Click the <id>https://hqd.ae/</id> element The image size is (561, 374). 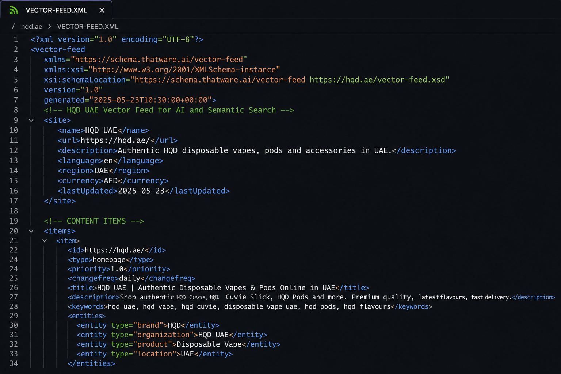point(117,250)
